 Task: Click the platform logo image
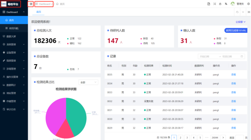click(4, 4)
